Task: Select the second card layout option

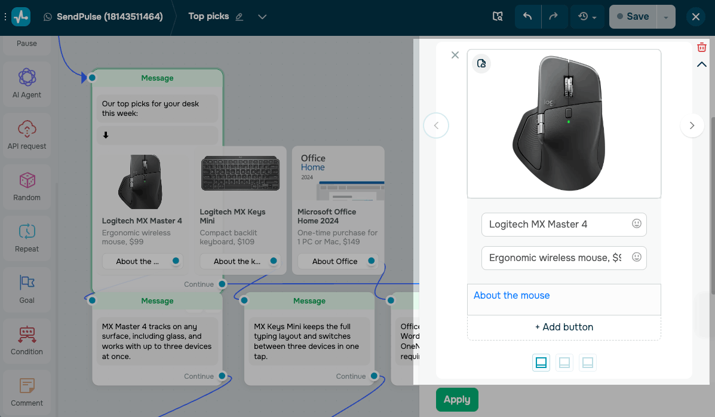Action: 564,363
